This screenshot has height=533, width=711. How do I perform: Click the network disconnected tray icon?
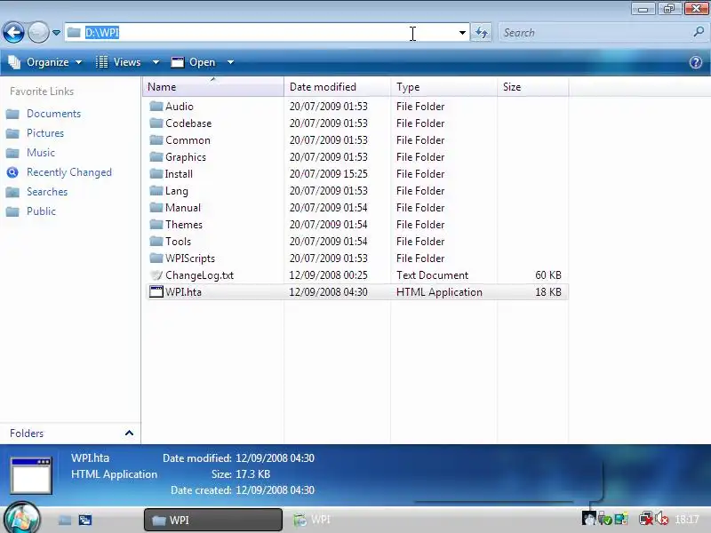(646, 518)
